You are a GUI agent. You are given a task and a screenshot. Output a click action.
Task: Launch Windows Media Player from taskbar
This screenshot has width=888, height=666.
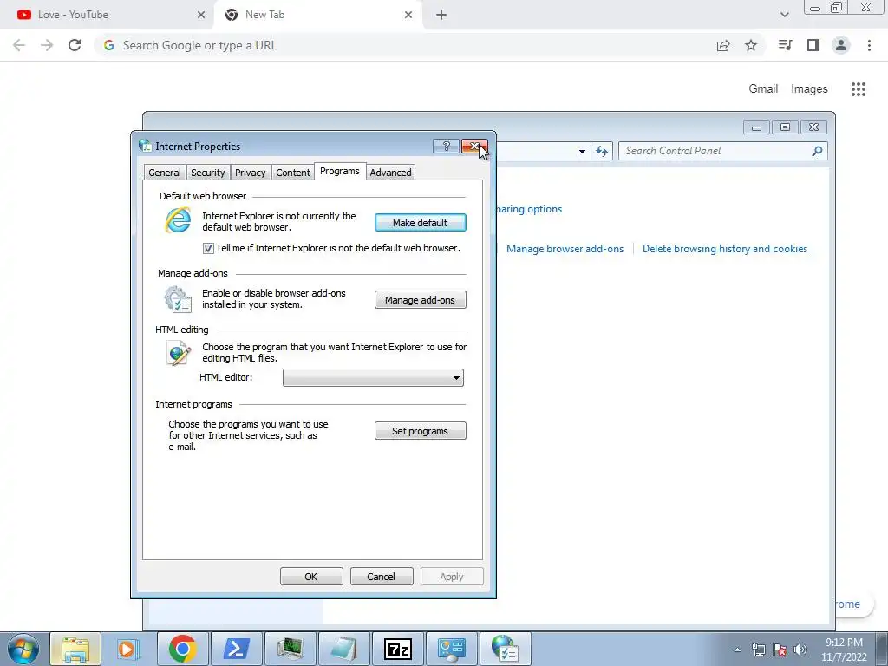pos(128,649)
